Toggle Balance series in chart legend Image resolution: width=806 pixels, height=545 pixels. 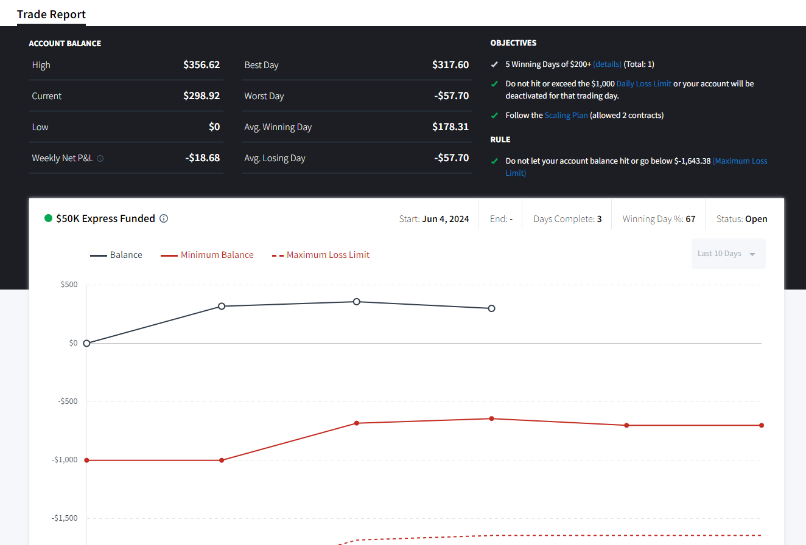(x=116, y=255)
